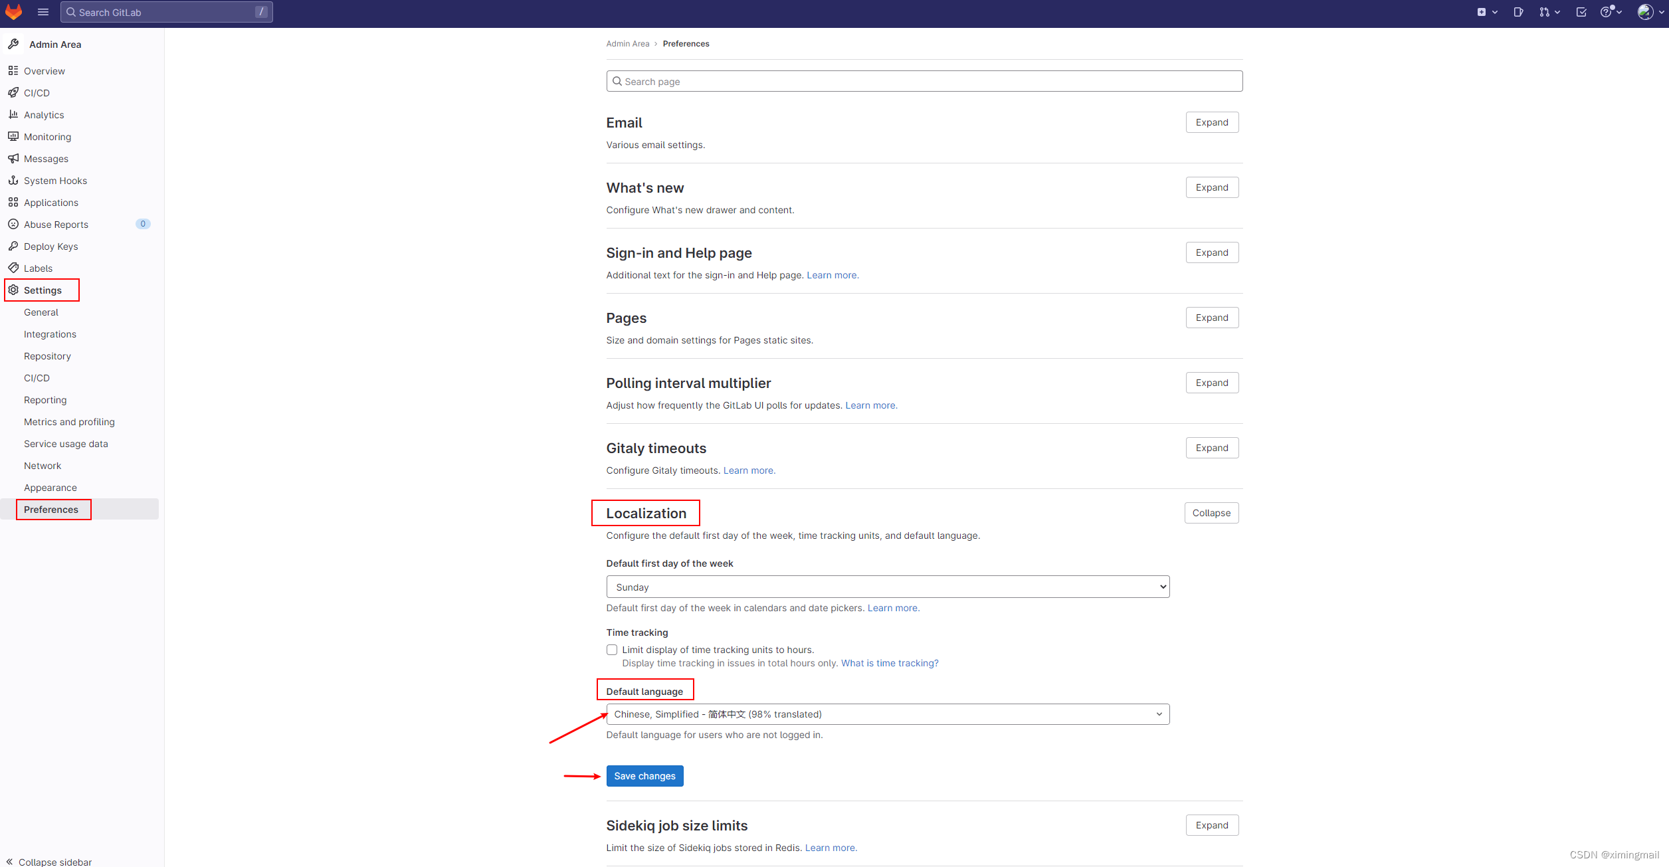Screen dimensions: 1669x867
Task: Open the user avatar menu
Action: (x=1650, y=12)
